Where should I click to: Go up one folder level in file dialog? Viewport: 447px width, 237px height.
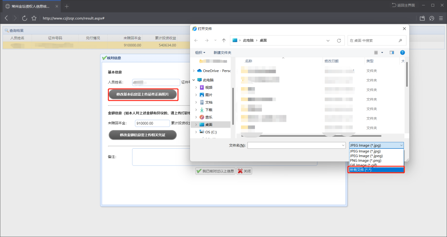tap(224, 40)
